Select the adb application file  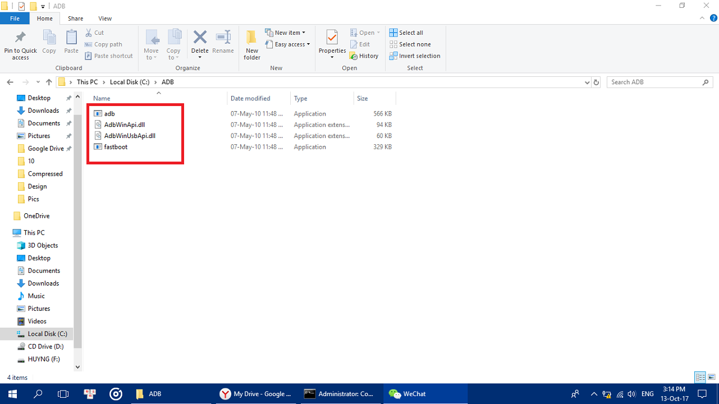click(x=104, y=113)
